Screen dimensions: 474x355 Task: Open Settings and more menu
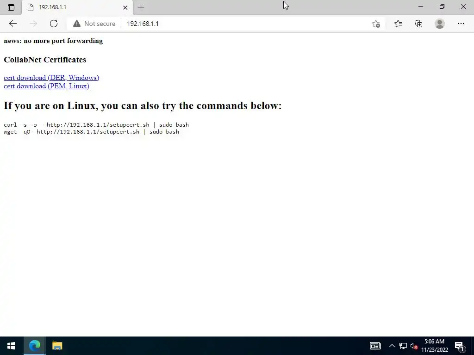pyautogui.click(x=461, y=24)
